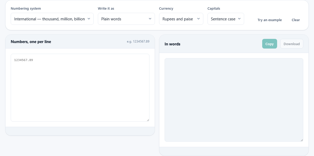Click the Try an example button
Viewport: 314px width, 156px height.
(x=270, y=20)
